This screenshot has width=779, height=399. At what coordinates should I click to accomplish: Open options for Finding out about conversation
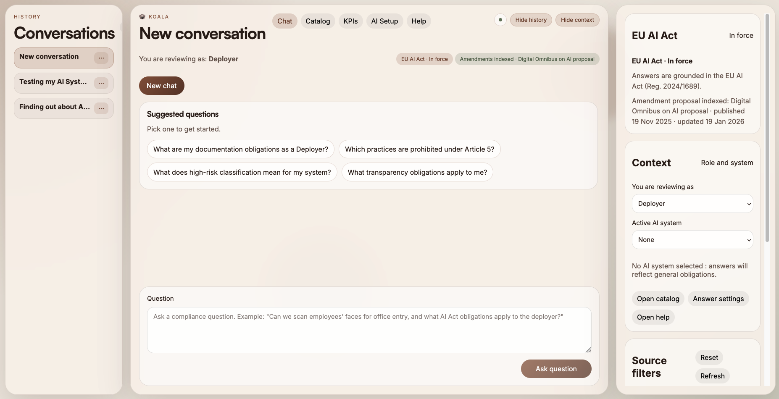click(x=101, y=108)
